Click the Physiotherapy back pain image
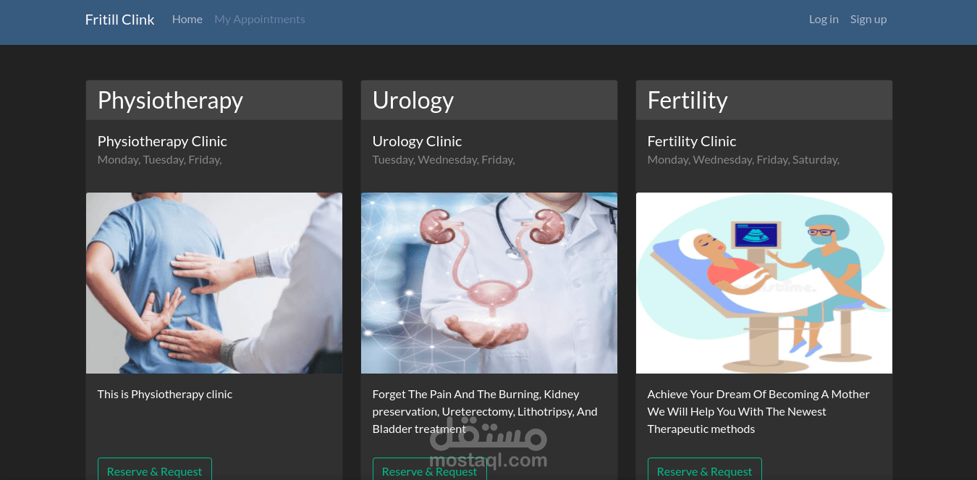Image resolution: width=977 pixels, height=480 pixels. click(x=213, y=282)
